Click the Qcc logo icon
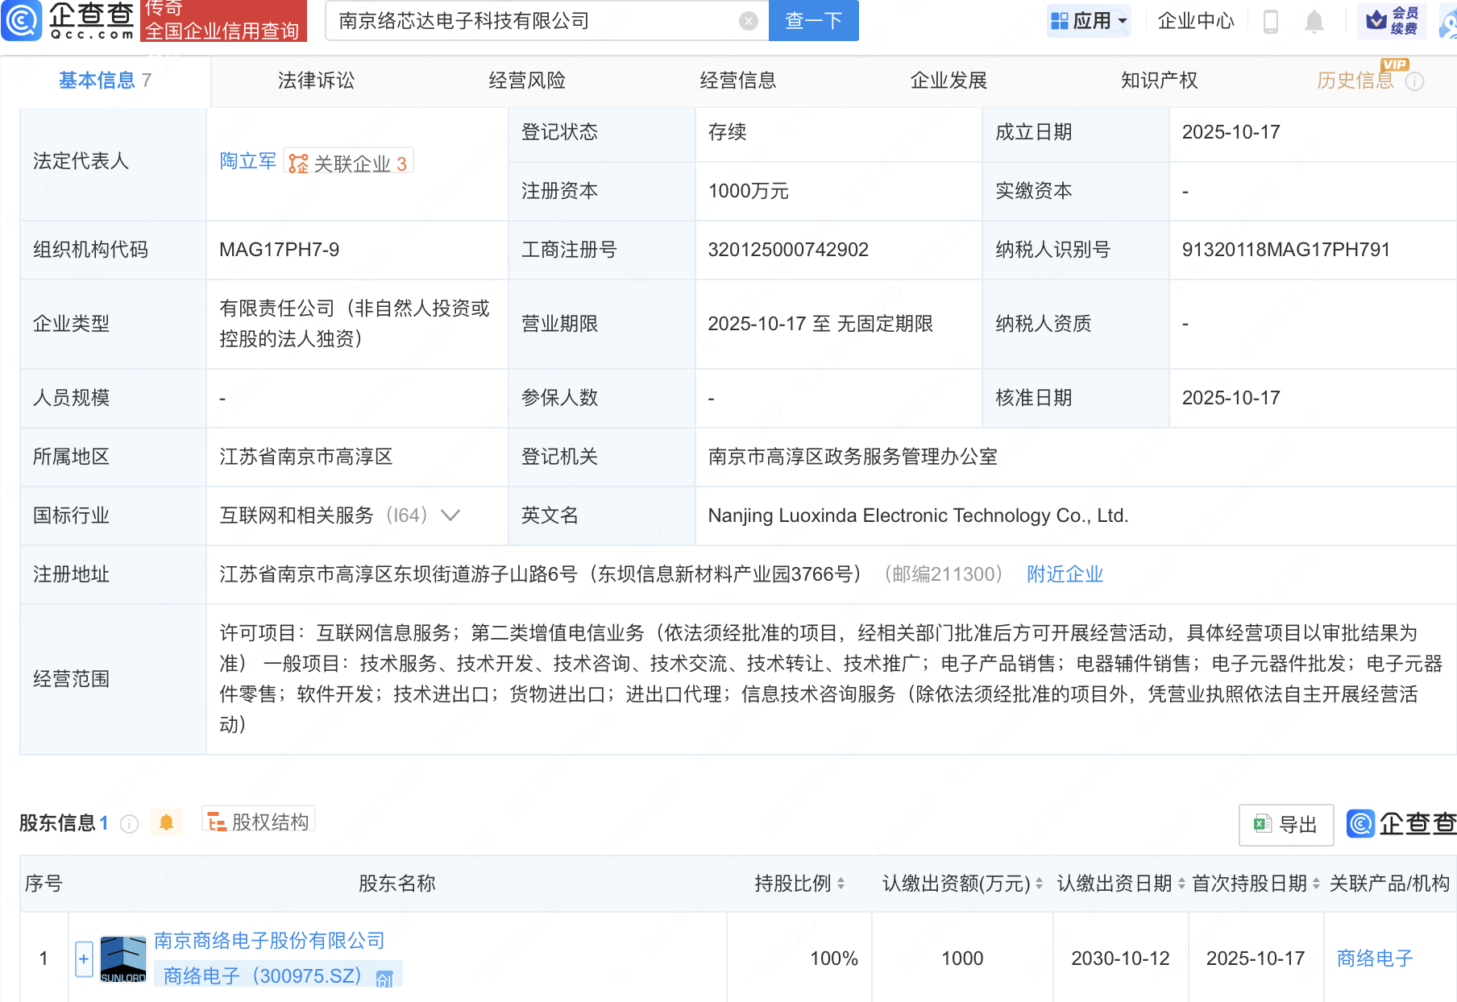Image resolution: width=1457 pixels, height=1002 pixels. coord(22,20)
